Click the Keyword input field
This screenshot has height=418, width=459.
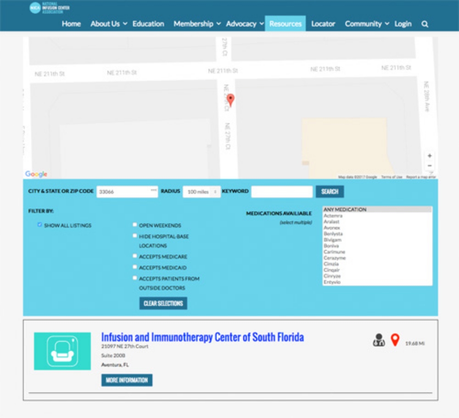(282, 192)
